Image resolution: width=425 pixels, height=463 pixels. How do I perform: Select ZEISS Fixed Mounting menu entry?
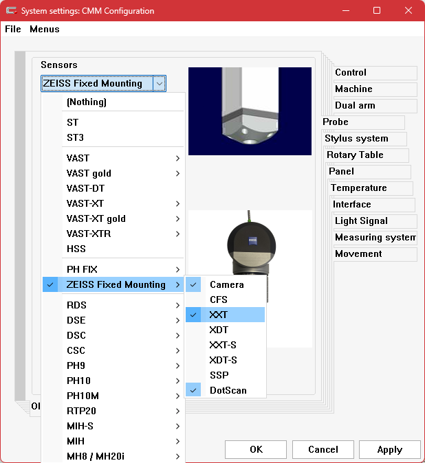[113, 284]
